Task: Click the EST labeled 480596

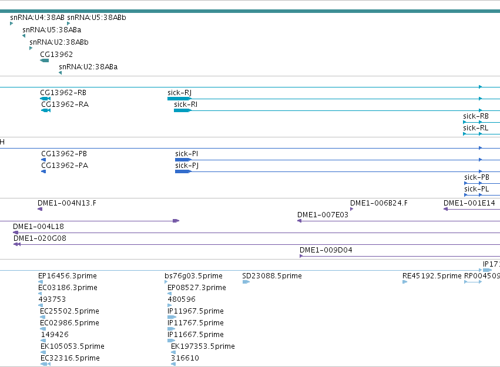Action: coord(182,299)
